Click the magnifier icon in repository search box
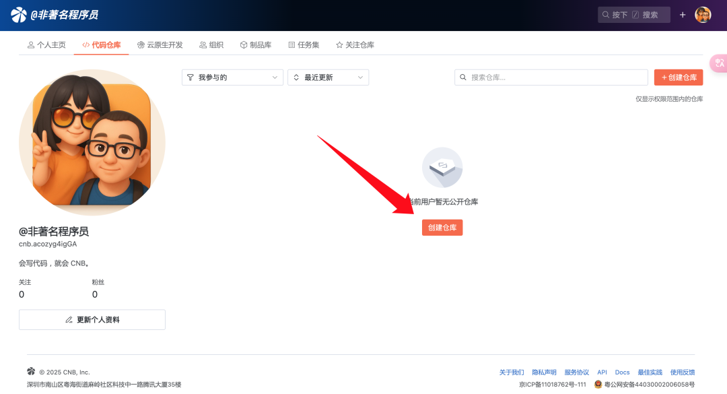This screenshot has height=394, width=727. coord(462,77)
